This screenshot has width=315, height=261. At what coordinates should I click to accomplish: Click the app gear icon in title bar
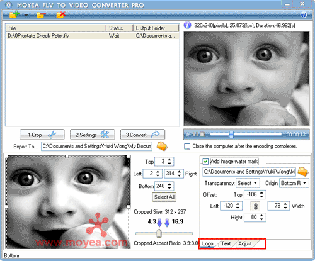[x=8, y=5]
